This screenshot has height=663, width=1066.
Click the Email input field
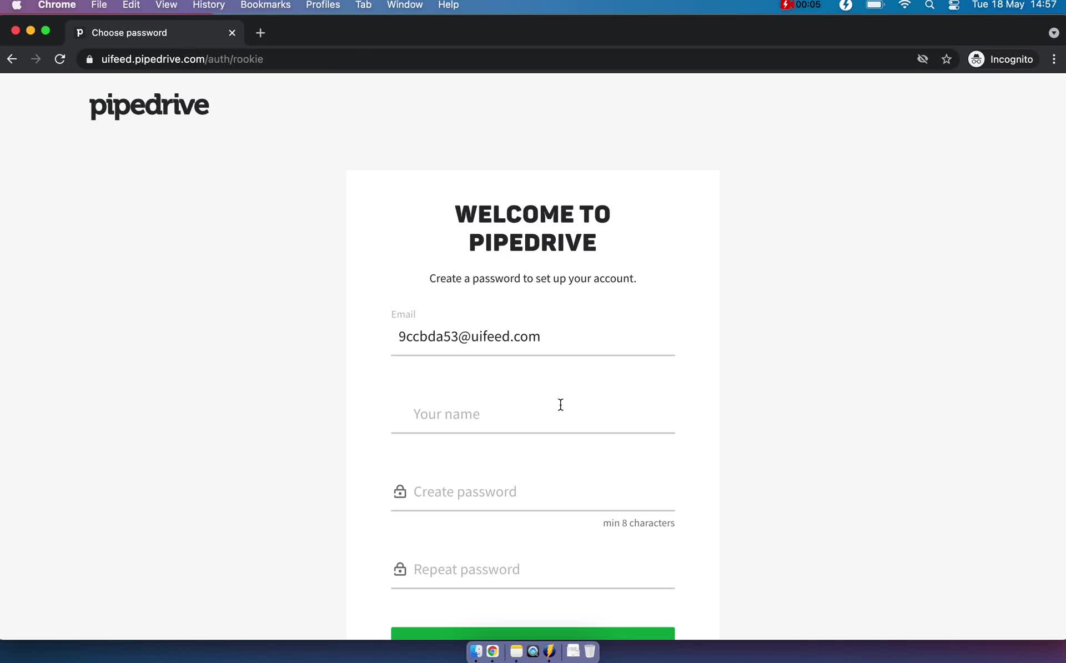click(533, 336)
